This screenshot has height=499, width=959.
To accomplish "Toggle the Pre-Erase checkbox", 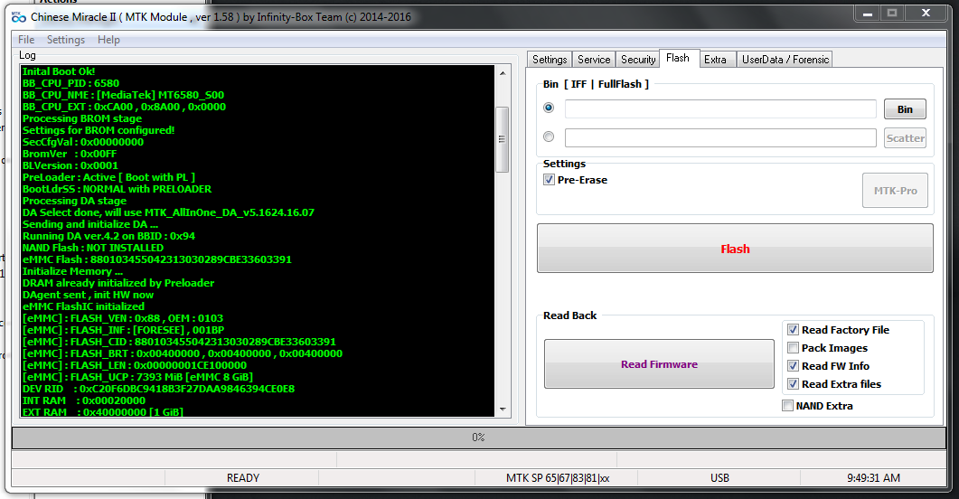I will (x=549, y=180).
